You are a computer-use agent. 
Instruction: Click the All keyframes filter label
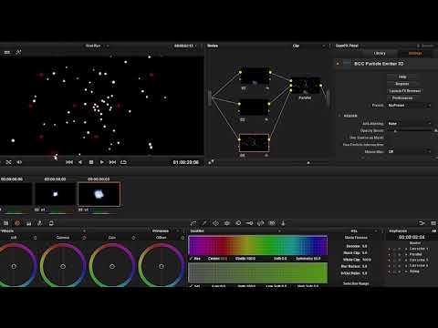pos(433,231)
